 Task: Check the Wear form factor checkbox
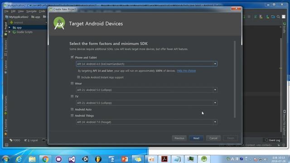(x=72, y=83)
